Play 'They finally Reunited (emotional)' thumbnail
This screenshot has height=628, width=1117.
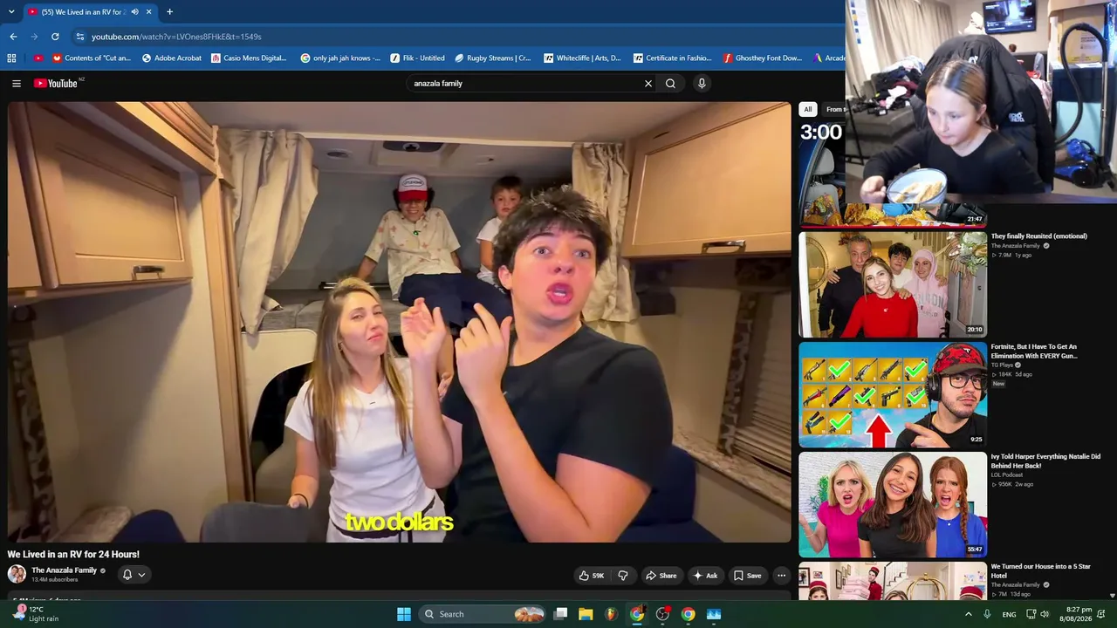click(893, 284)
